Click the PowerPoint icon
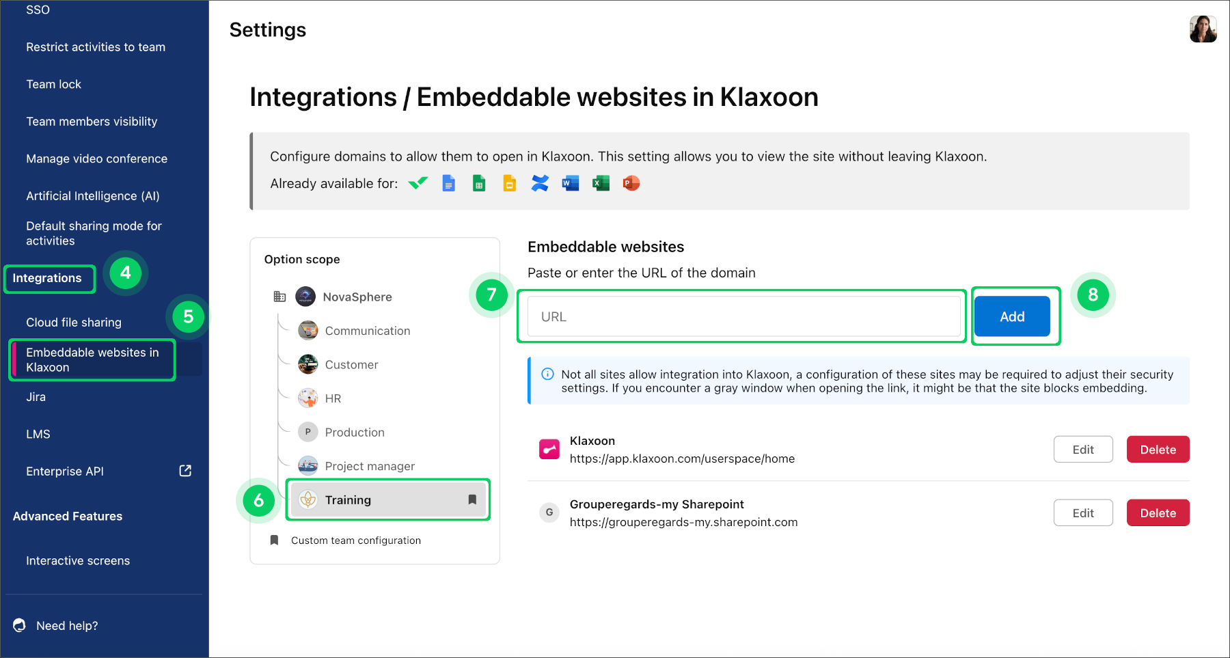The image size is (1230, 658). coord(631,183)
